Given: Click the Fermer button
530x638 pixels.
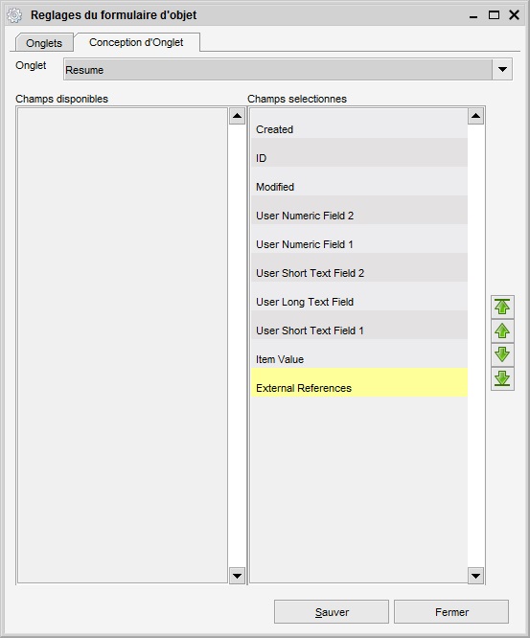Looking at the screenshot, I should [x=451, y=611].
